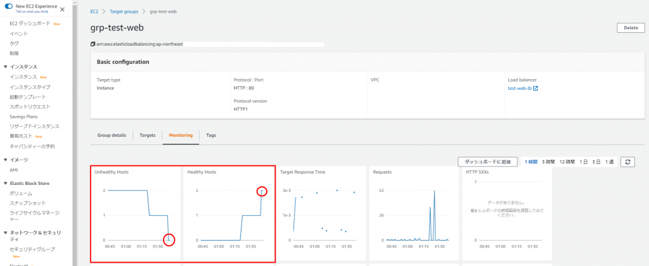
Task: Toggle the New EC2 Experience switch
Action: coord(8,7)
